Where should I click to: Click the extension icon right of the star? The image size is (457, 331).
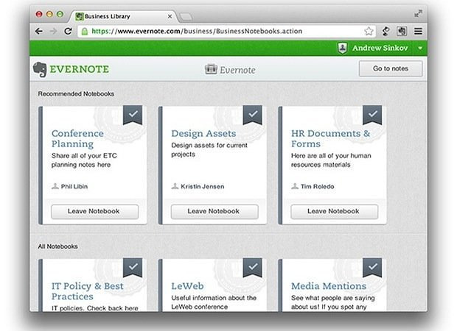386,32
